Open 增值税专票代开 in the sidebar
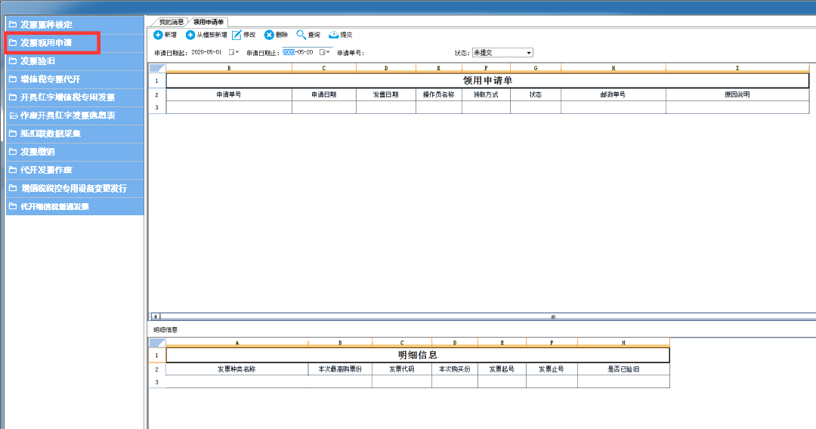The image size is (816, 429). tap(75, 79)
